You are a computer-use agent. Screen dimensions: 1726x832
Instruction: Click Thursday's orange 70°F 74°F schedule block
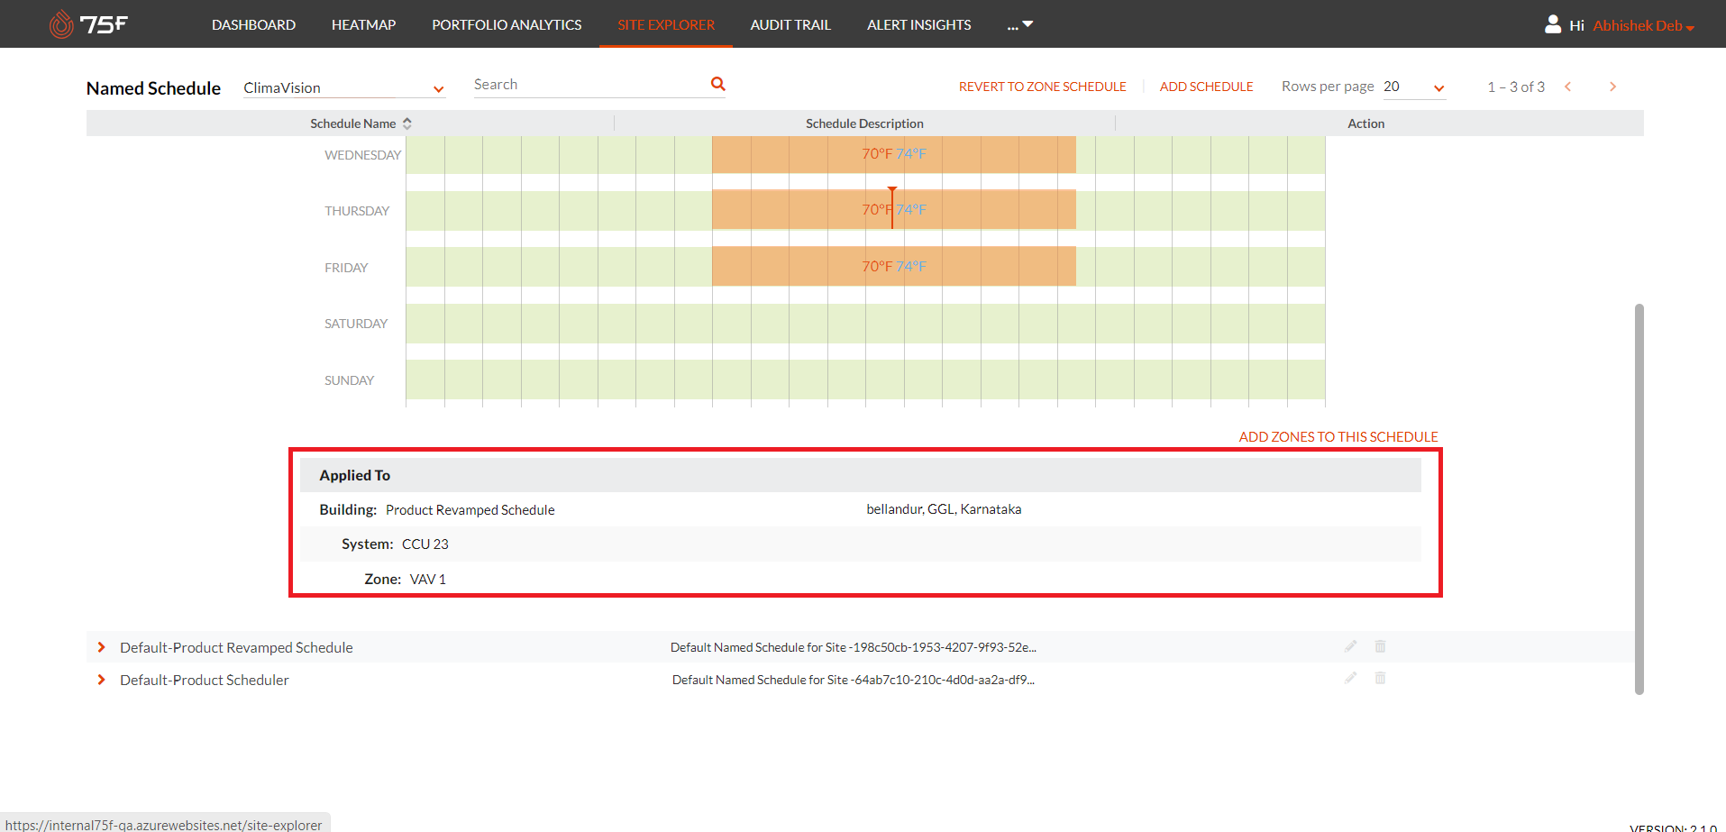click(982, 209)
